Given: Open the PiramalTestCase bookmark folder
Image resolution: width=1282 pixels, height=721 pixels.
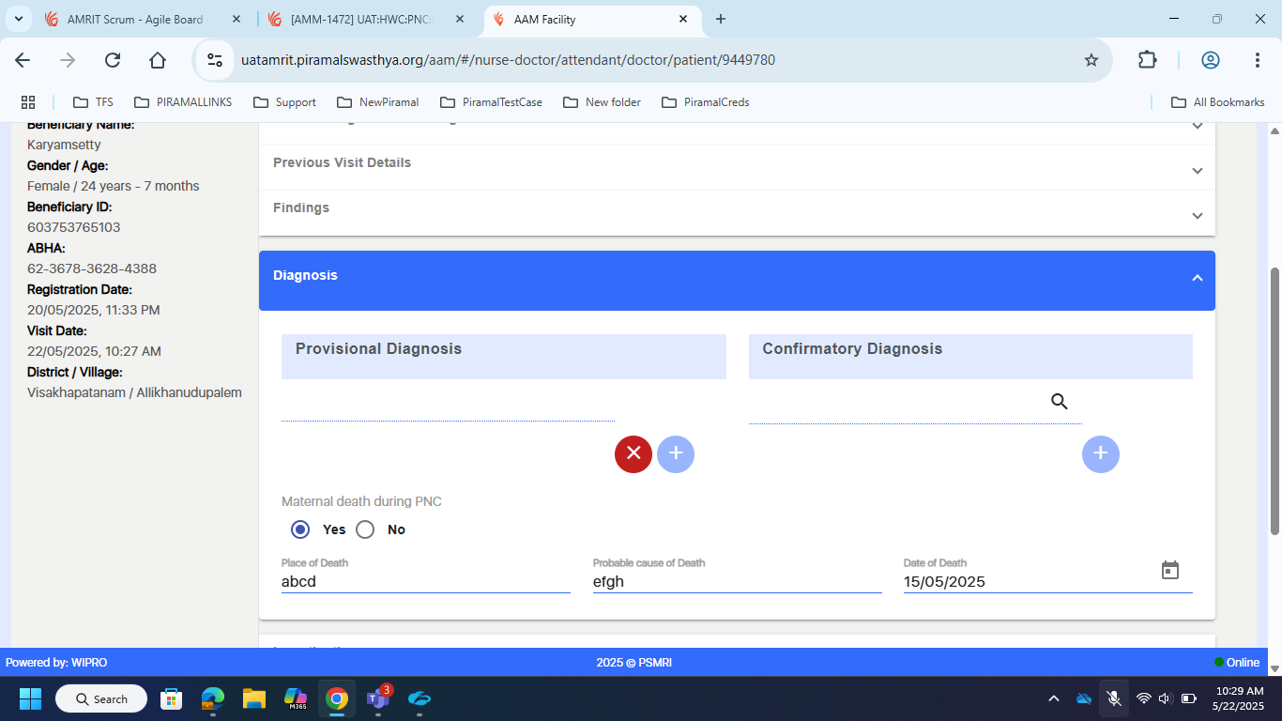Looking at the screenshot, I should point(489,102).
